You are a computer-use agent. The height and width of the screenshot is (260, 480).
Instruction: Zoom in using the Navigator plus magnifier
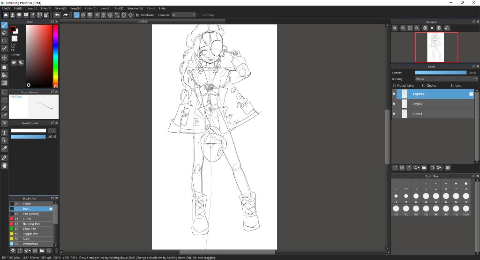[403, 28]
